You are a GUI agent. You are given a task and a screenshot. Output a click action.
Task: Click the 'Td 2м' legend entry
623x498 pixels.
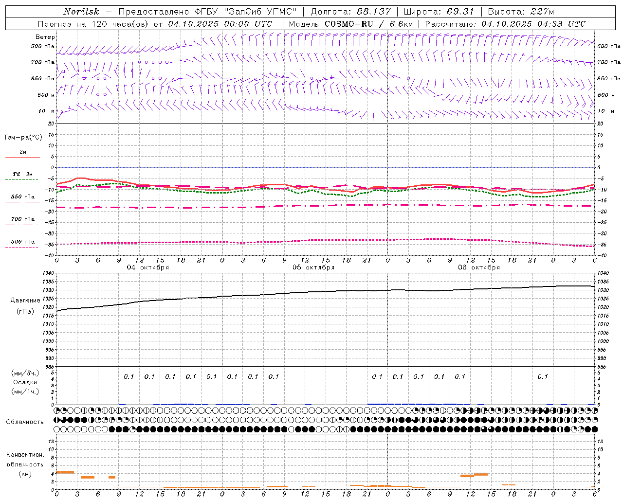pos(22,174)
